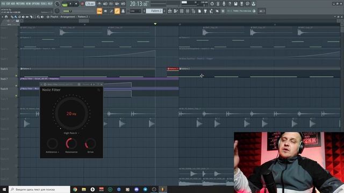The height and width of the screenshot is (193, 344).
Task: Toggle the highlighted orange playlist mode button
Action: (99, 11)
